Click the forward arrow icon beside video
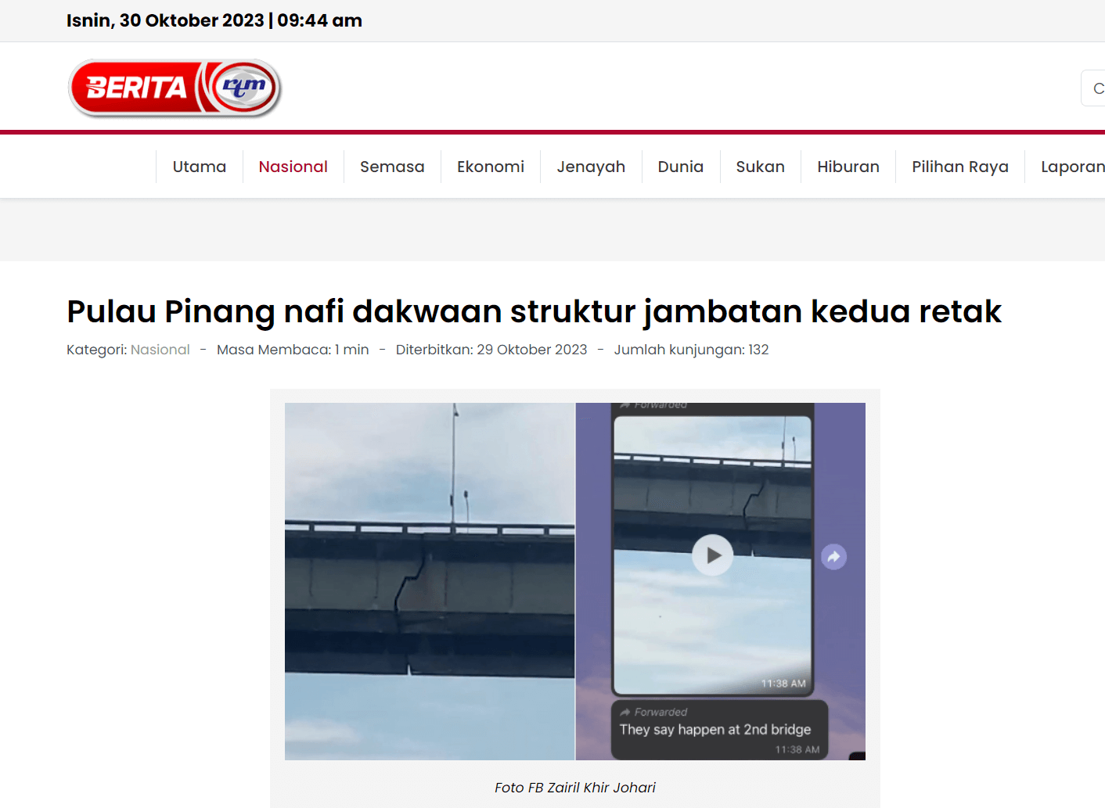Viewport: 1105px width, 808px height. tap(833, 557)
